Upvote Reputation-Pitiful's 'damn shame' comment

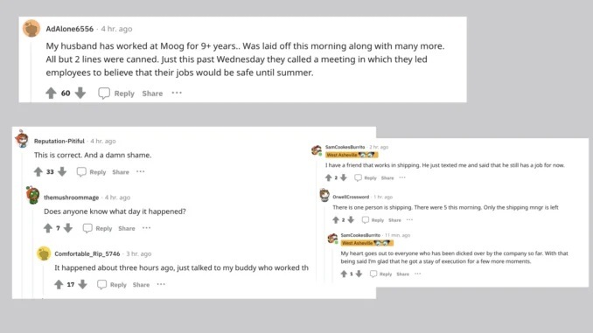[38, 172]
